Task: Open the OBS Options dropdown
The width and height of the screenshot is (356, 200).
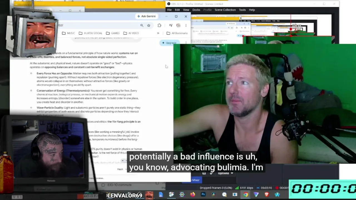Action: click(226, 173)
